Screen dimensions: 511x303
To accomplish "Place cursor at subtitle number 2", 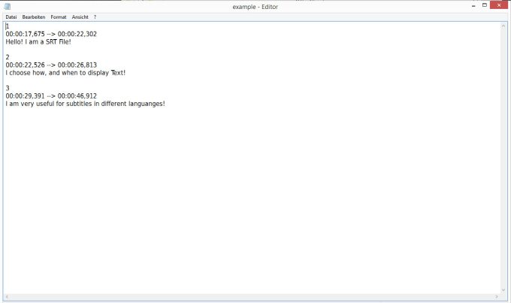I will (8, 57).
